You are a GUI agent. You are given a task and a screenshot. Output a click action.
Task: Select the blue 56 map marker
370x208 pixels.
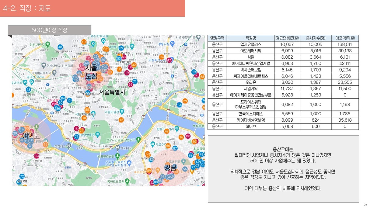click(x=185, y=169)
